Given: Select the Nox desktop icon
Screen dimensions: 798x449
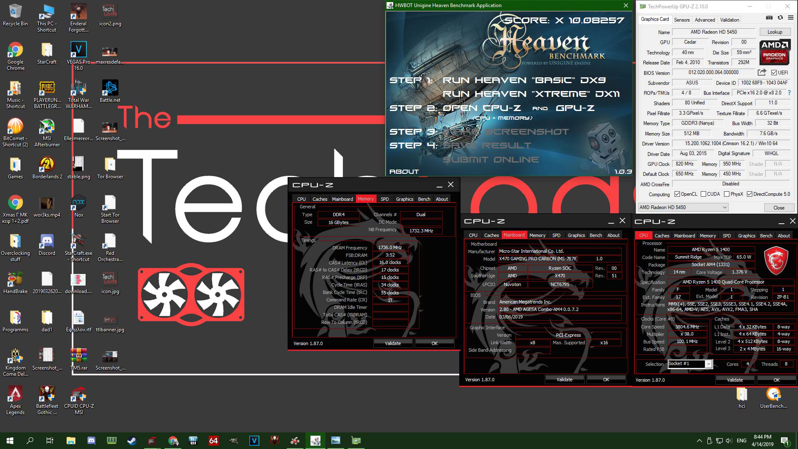Looking at the screenshot, I should (79, 206).
